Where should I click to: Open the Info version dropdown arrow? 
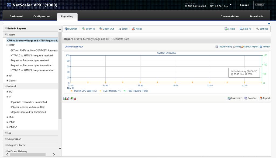[x=231, y=5]
